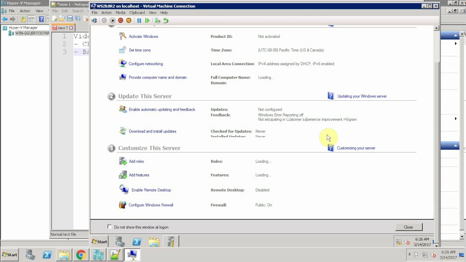Select WIN-GGQERTOD76R server in Hyper-V tree
The image size is (466, 262).
tap(32, 33)
